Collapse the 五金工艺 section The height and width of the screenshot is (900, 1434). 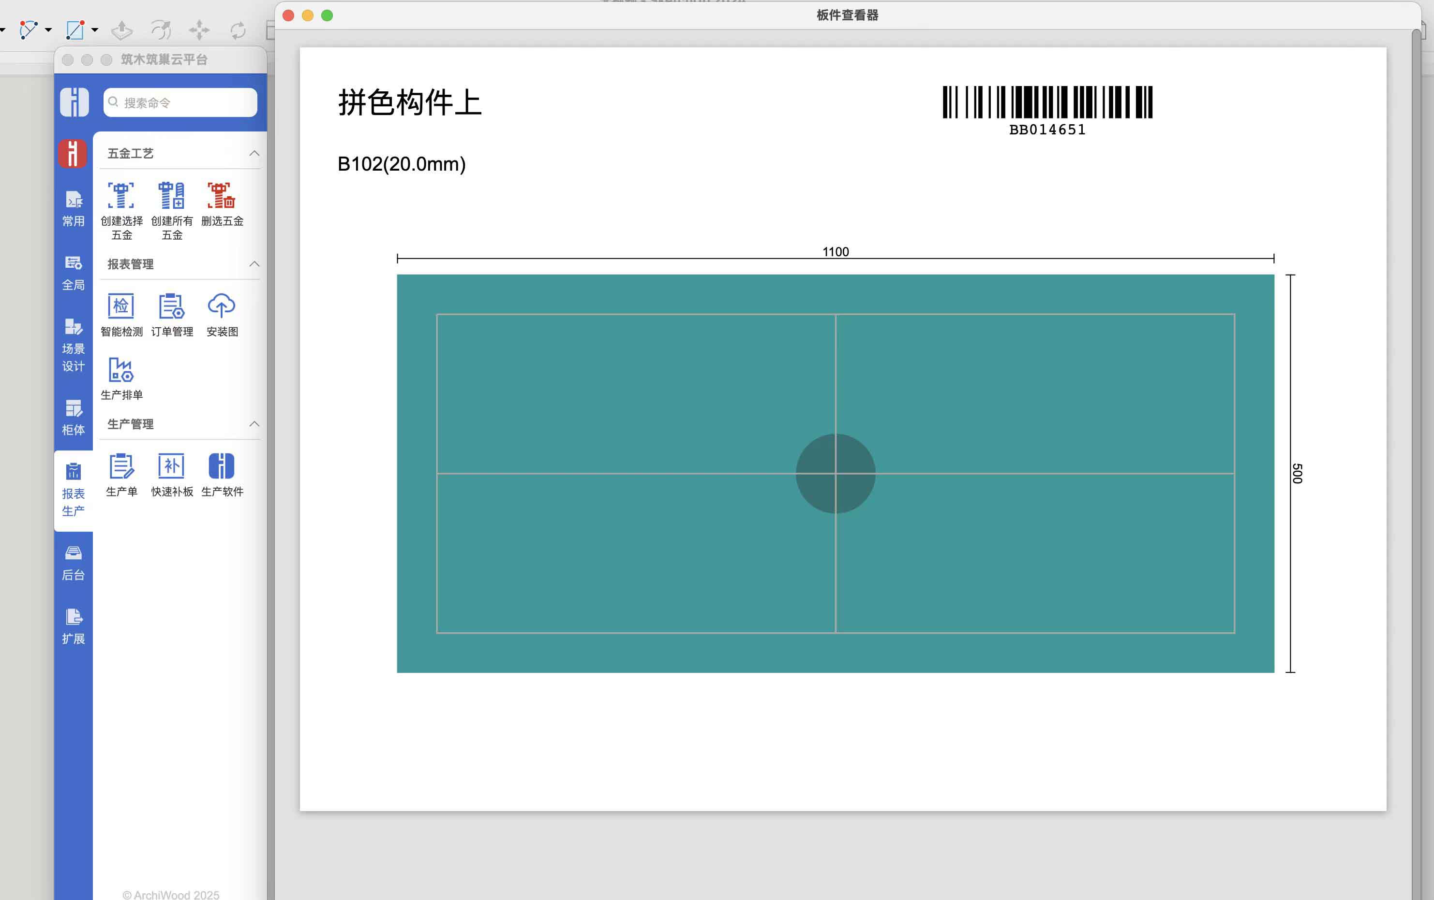[x=254, y=154]
